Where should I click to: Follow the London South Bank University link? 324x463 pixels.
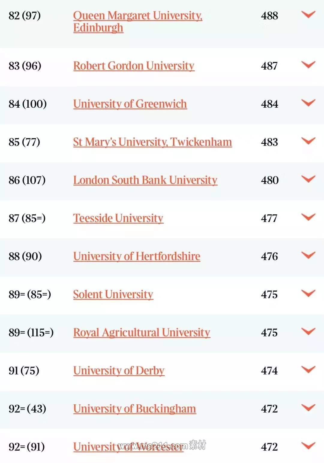[145, 180]
